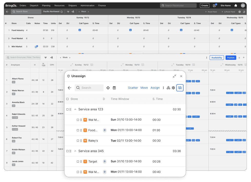This screenshot has width=251, height=182.
Task: Click the Create button
Action: tap(205, 6)
